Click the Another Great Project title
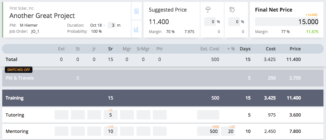Viewport: 326px width, 140px height. coord(42,16)
